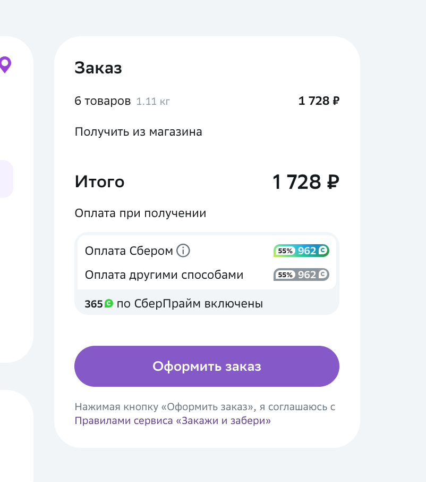Click the 1.11 кг weight text
The height and width of the screenshot is (482, 426).
point(153,101)
